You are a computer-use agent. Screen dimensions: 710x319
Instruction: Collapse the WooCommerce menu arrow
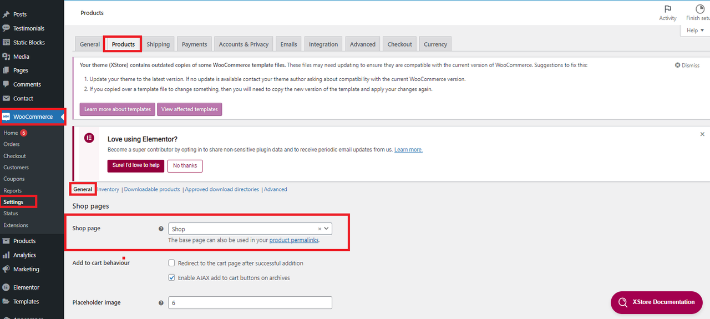click(62, 117)
